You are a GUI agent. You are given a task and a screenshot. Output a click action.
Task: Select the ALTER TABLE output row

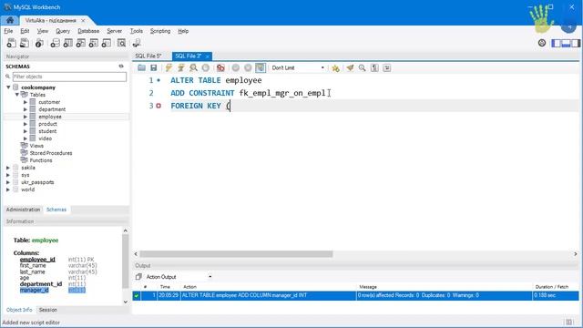pyautogui.click(x=355, y=295)
